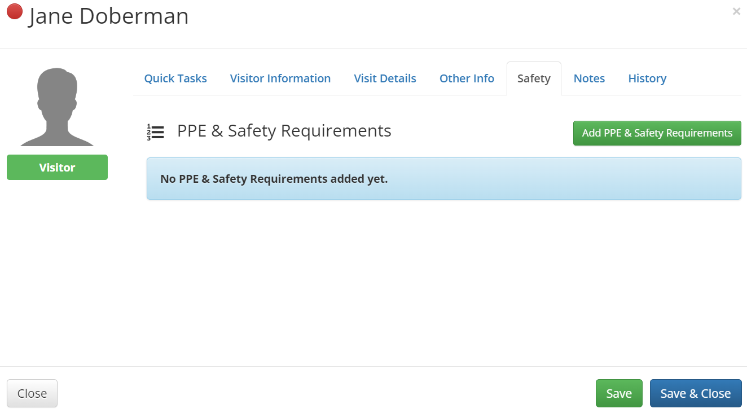
Task: Click the numbered list icon beside PPE heading
Action: pos(155,132)
